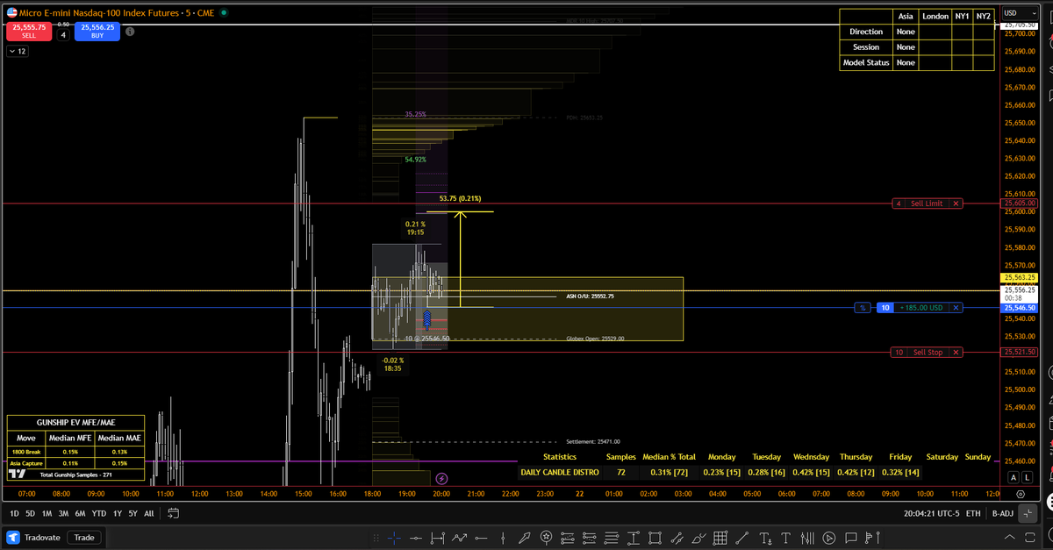Switch to the 3M time range
The image size is (1053, 550).
click(63, 513)
